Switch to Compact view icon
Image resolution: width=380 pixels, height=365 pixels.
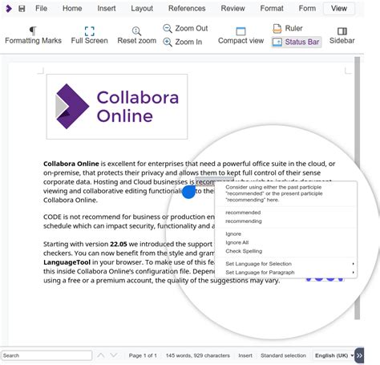pos(241,31)
